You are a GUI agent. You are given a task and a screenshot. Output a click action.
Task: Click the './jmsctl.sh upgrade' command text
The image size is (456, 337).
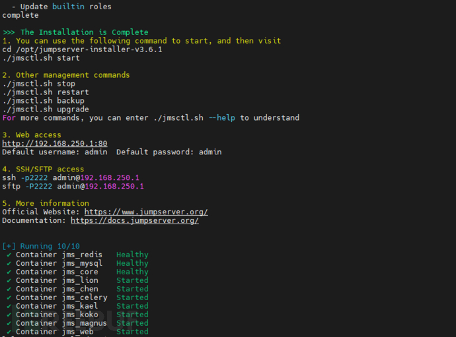pyautogui.click(x=46, y=109)
